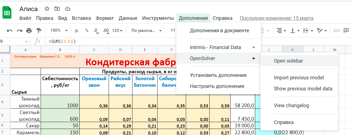Click the Insert link icon
Image resolution: width=352 pixels, height=135 pixels.
(336, 30)
